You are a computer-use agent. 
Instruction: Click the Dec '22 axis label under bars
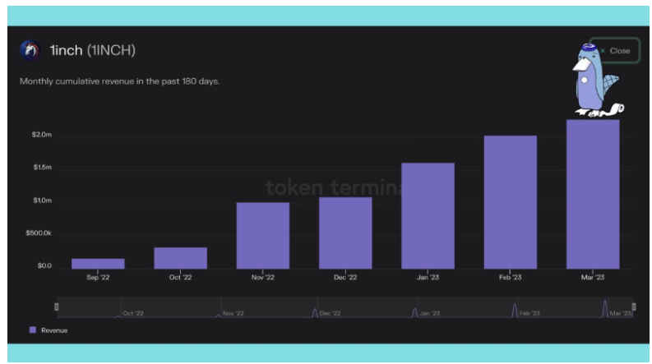tap(345, 277)
